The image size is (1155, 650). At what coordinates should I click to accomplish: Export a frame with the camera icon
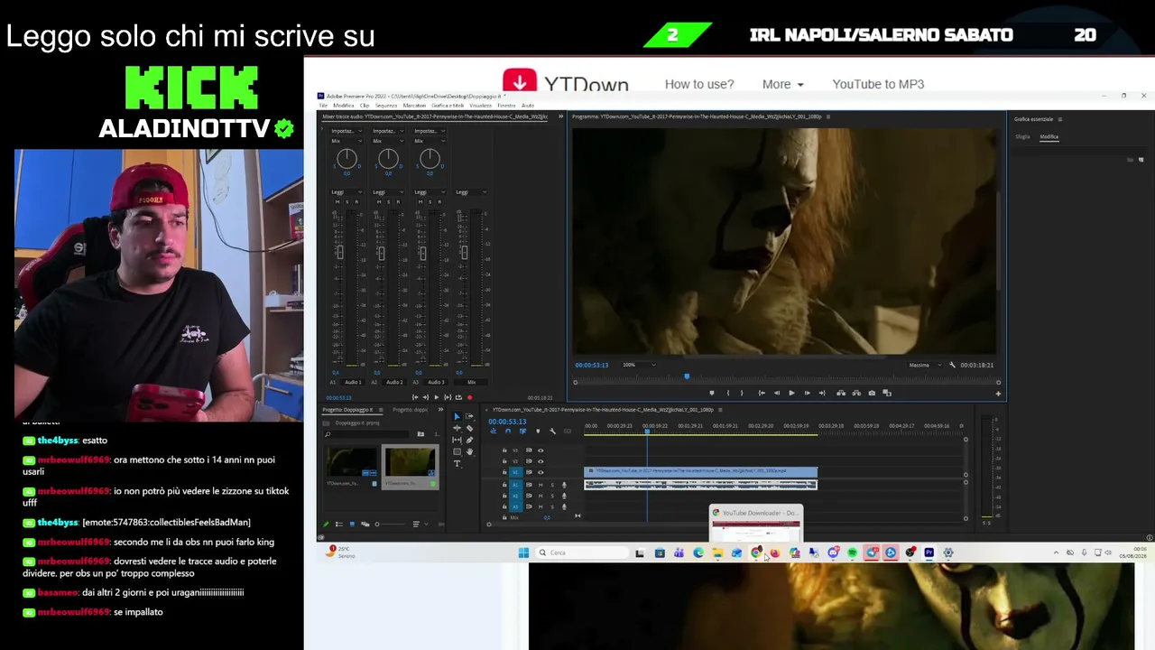pos(872,393)
